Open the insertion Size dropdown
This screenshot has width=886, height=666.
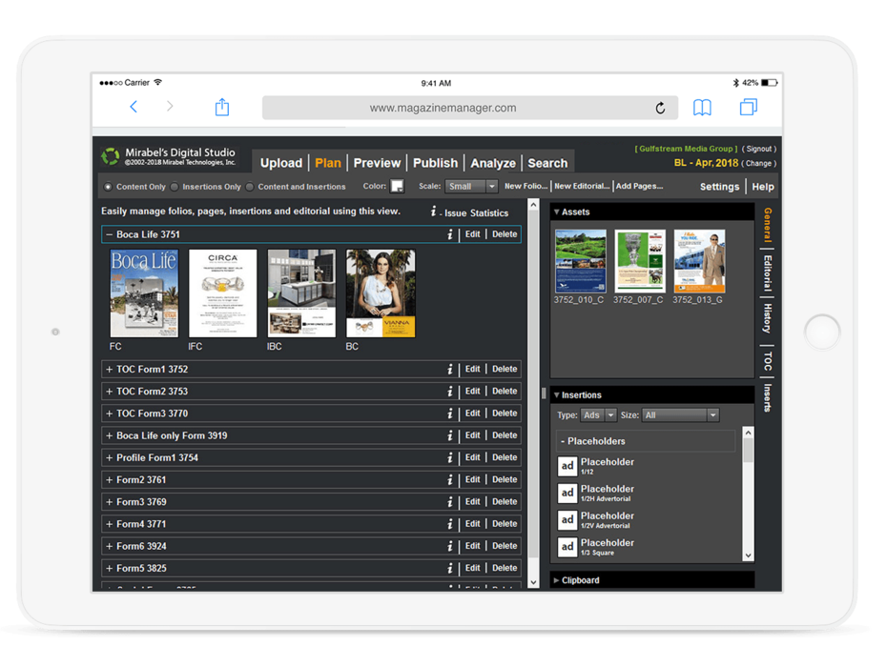[680, 414]
